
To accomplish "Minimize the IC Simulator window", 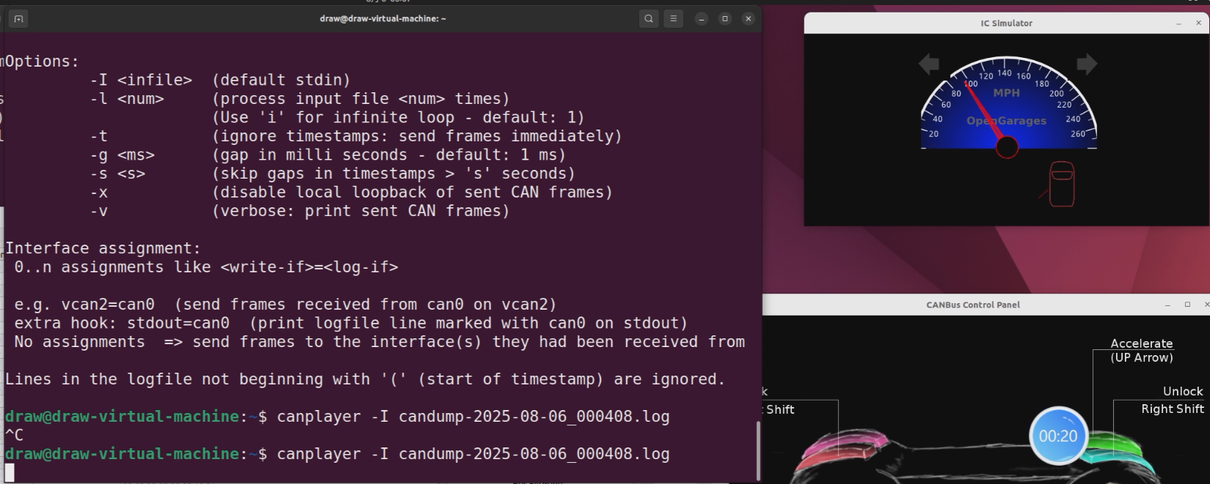I will point(1178,23).
